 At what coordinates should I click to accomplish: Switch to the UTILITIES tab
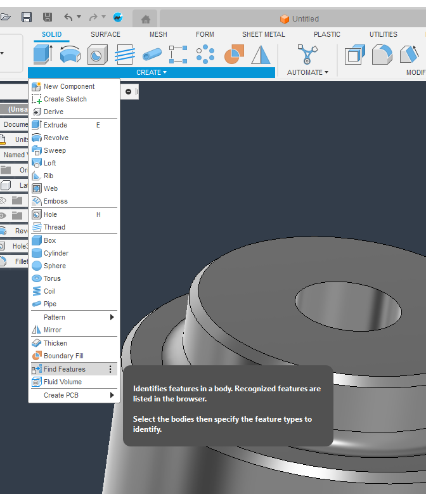click(x=384, y=34)
